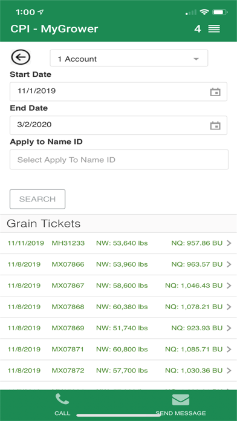This screenshot has width=237, height=421.
Task: Tap the envelope Send Message icon
Action: (x=181, y=400)
